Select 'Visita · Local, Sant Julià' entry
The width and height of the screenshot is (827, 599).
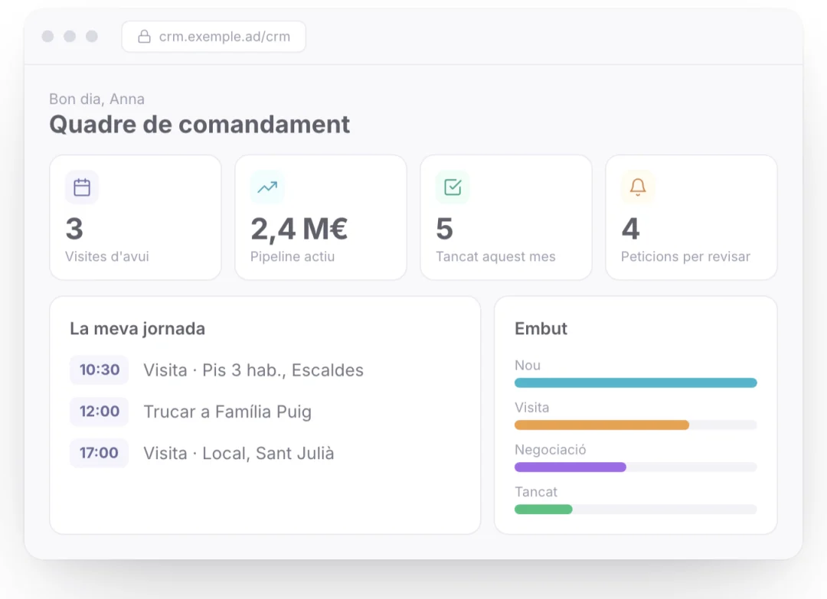pyautogui.click(x=238, y=454)
